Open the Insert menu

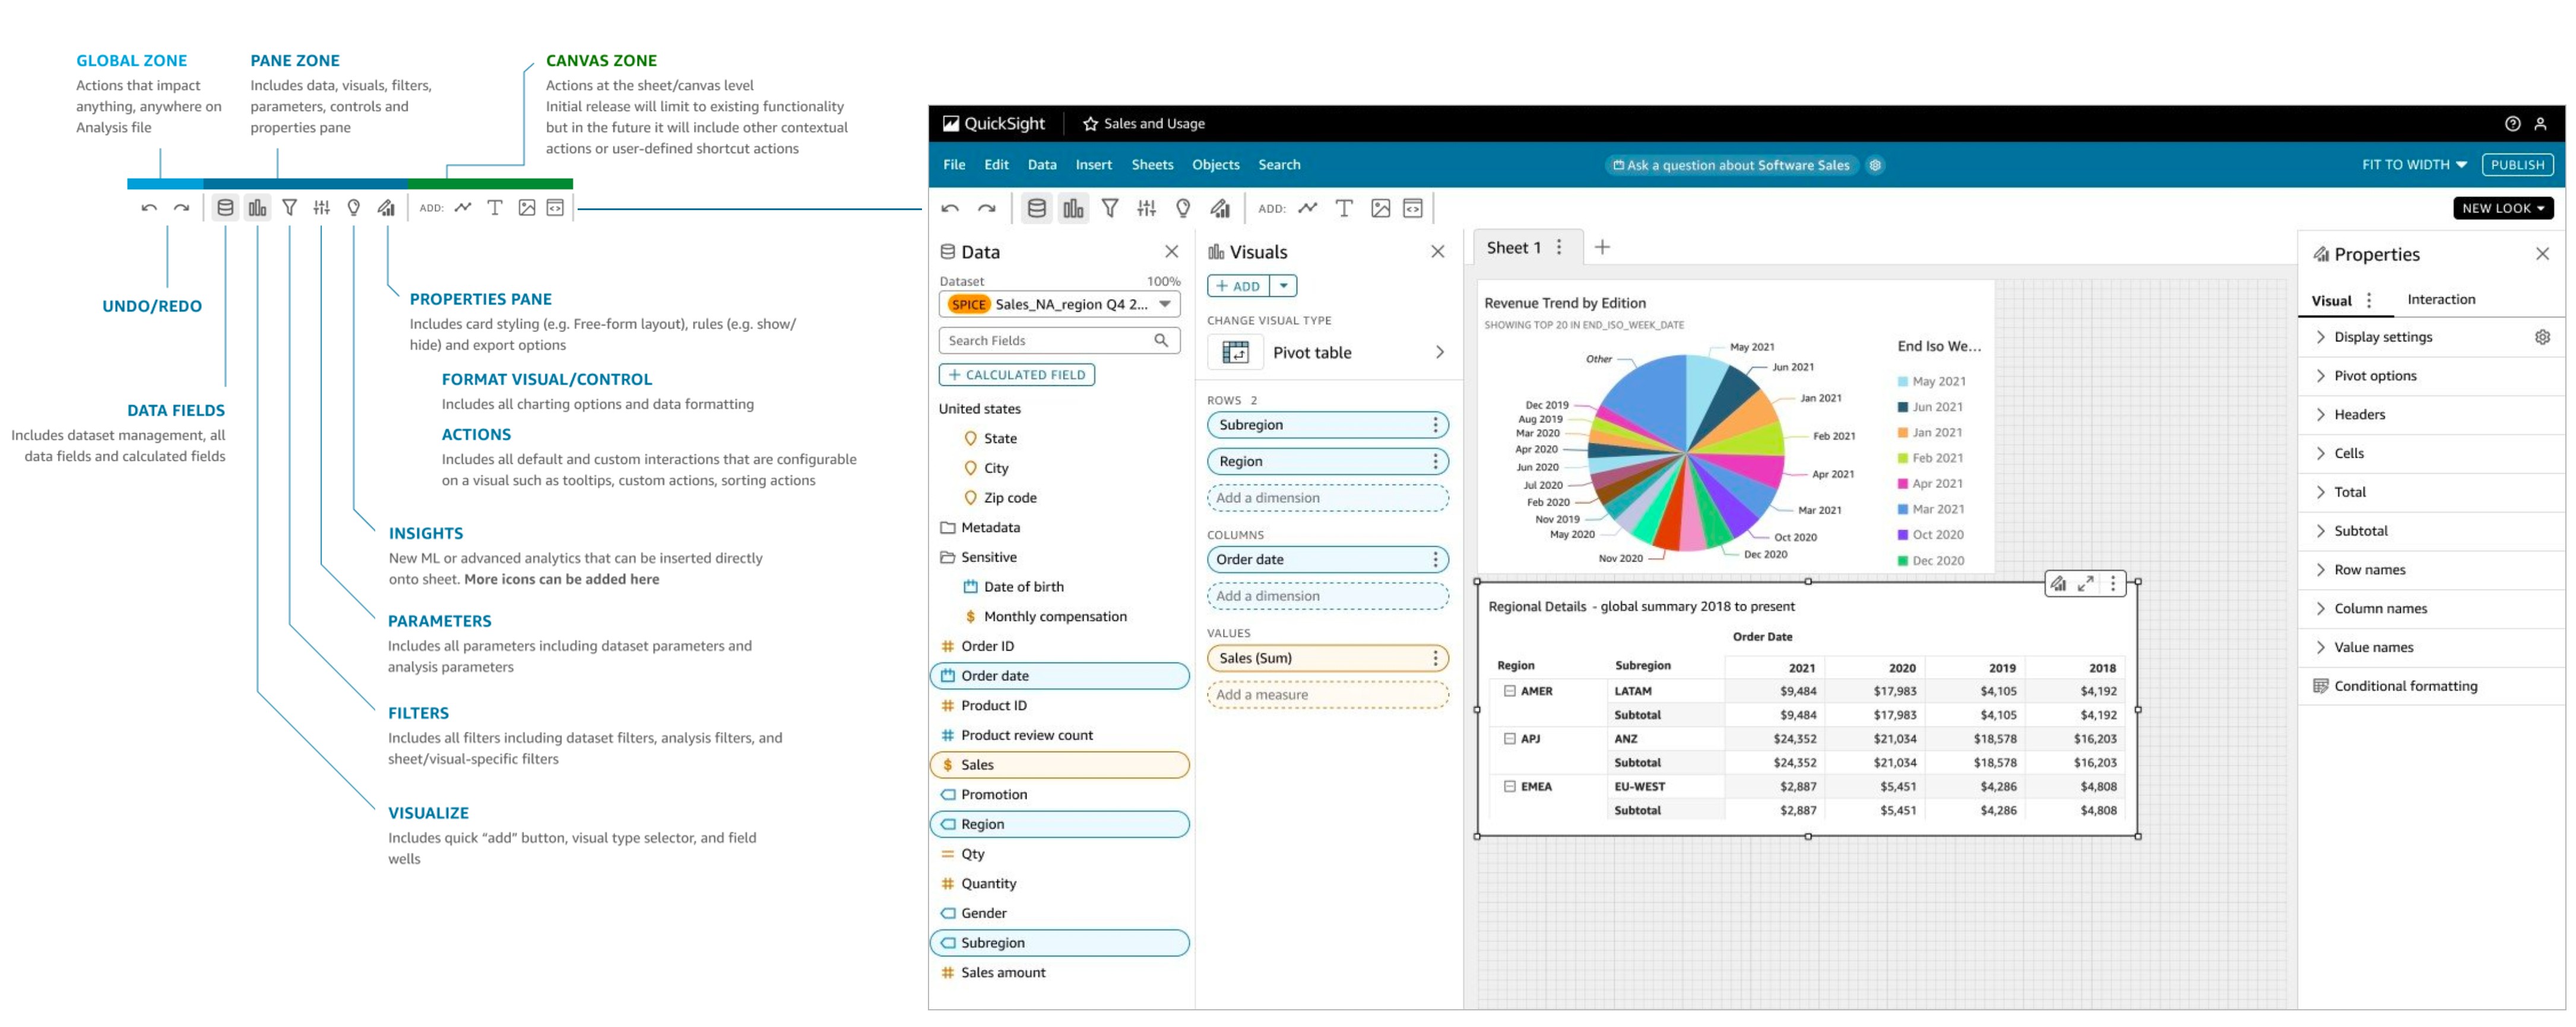click(1093, 165)
